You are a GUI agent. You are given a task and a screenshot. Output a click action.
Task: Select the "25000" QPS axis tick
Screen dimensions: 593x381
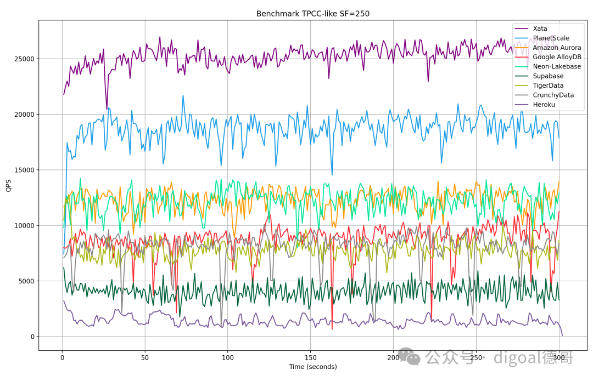24,59
